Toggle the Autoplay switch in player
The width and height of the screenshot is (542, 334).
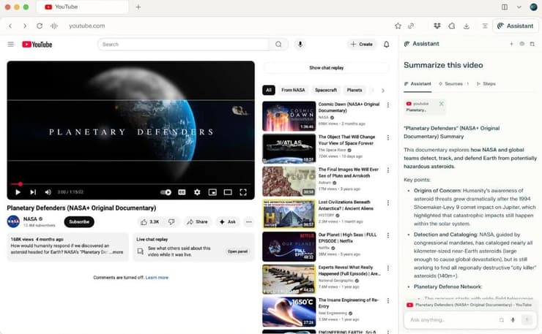click(x=166, y=192)
